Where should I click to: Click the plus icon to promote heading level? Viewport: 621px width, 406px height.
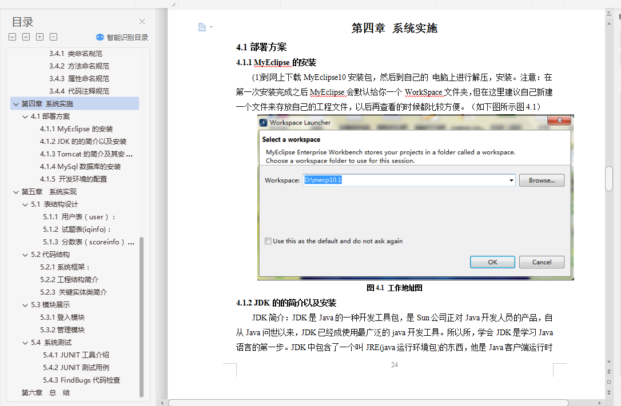click(39, 37)
